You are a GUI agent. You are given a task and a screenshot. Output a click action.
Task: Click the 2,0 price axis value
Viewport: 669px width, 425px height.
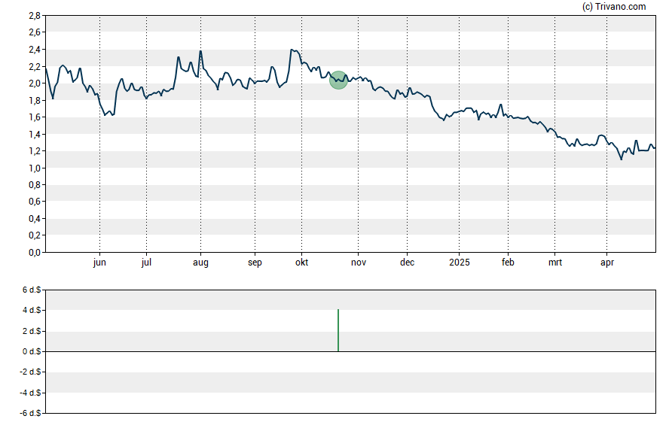35,83
